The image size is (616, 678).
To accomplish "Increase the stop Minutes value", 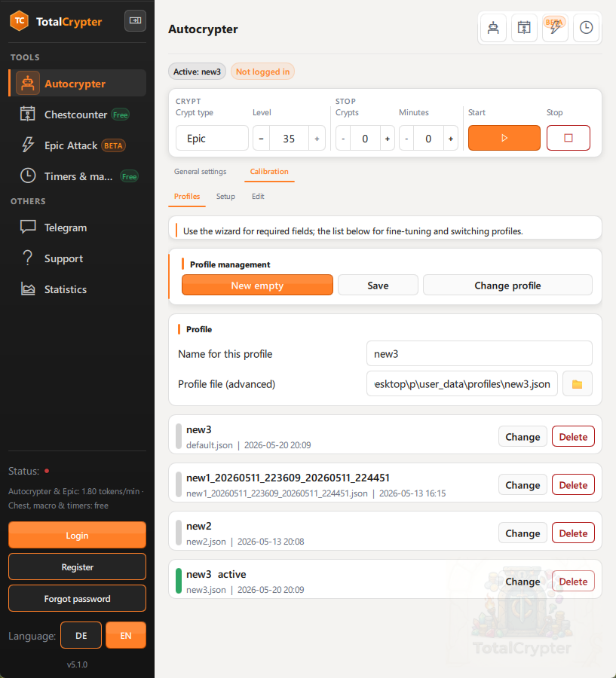I will 451,139.
